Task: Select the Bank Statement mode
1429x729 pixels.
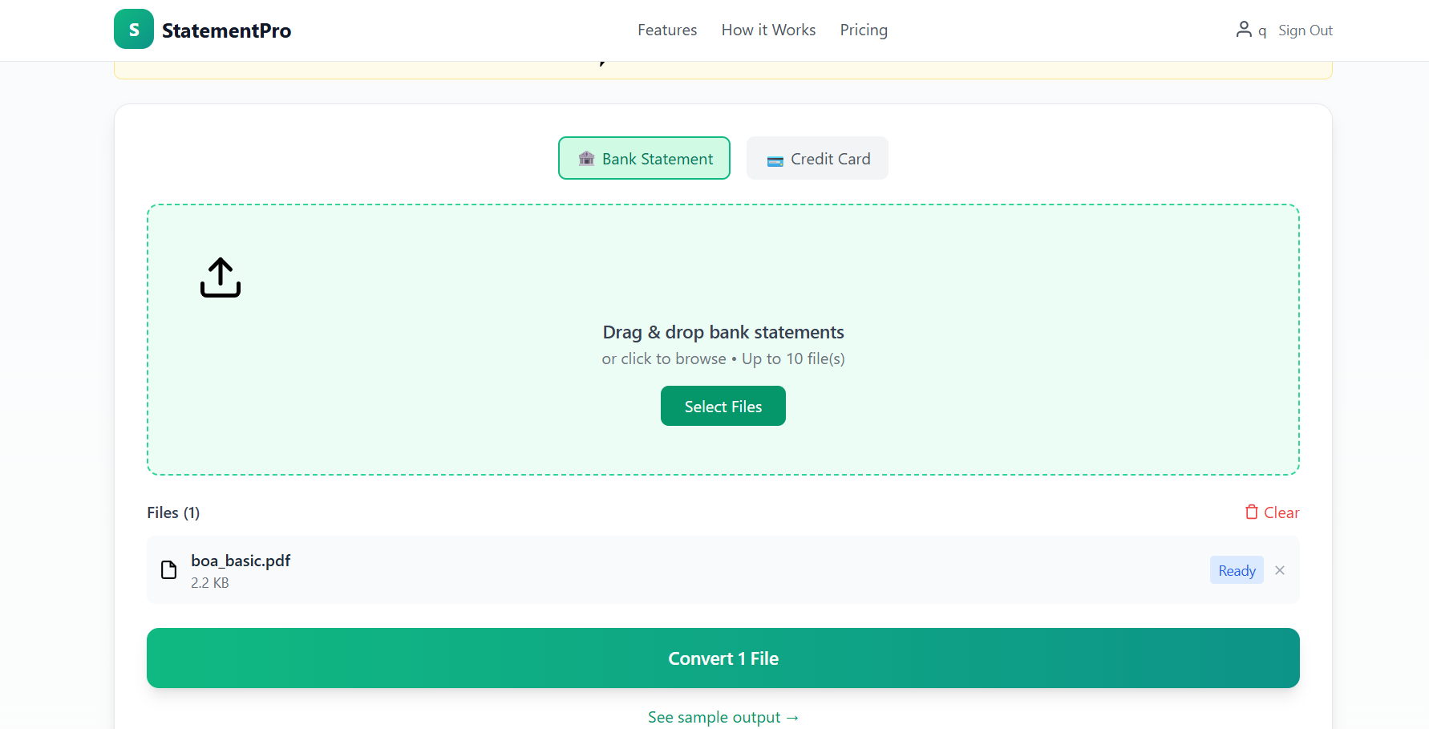Action: click(644, 158)
